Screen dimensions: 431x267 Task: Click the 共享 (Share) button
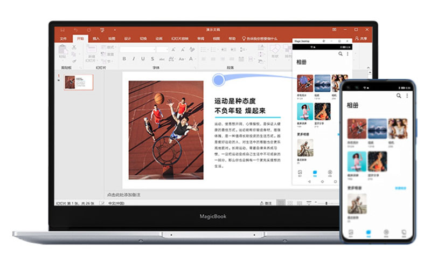tap(361, 39)
